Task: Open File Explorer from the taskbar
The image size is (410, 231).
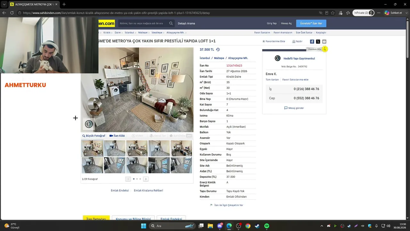Action: point(210,226)
